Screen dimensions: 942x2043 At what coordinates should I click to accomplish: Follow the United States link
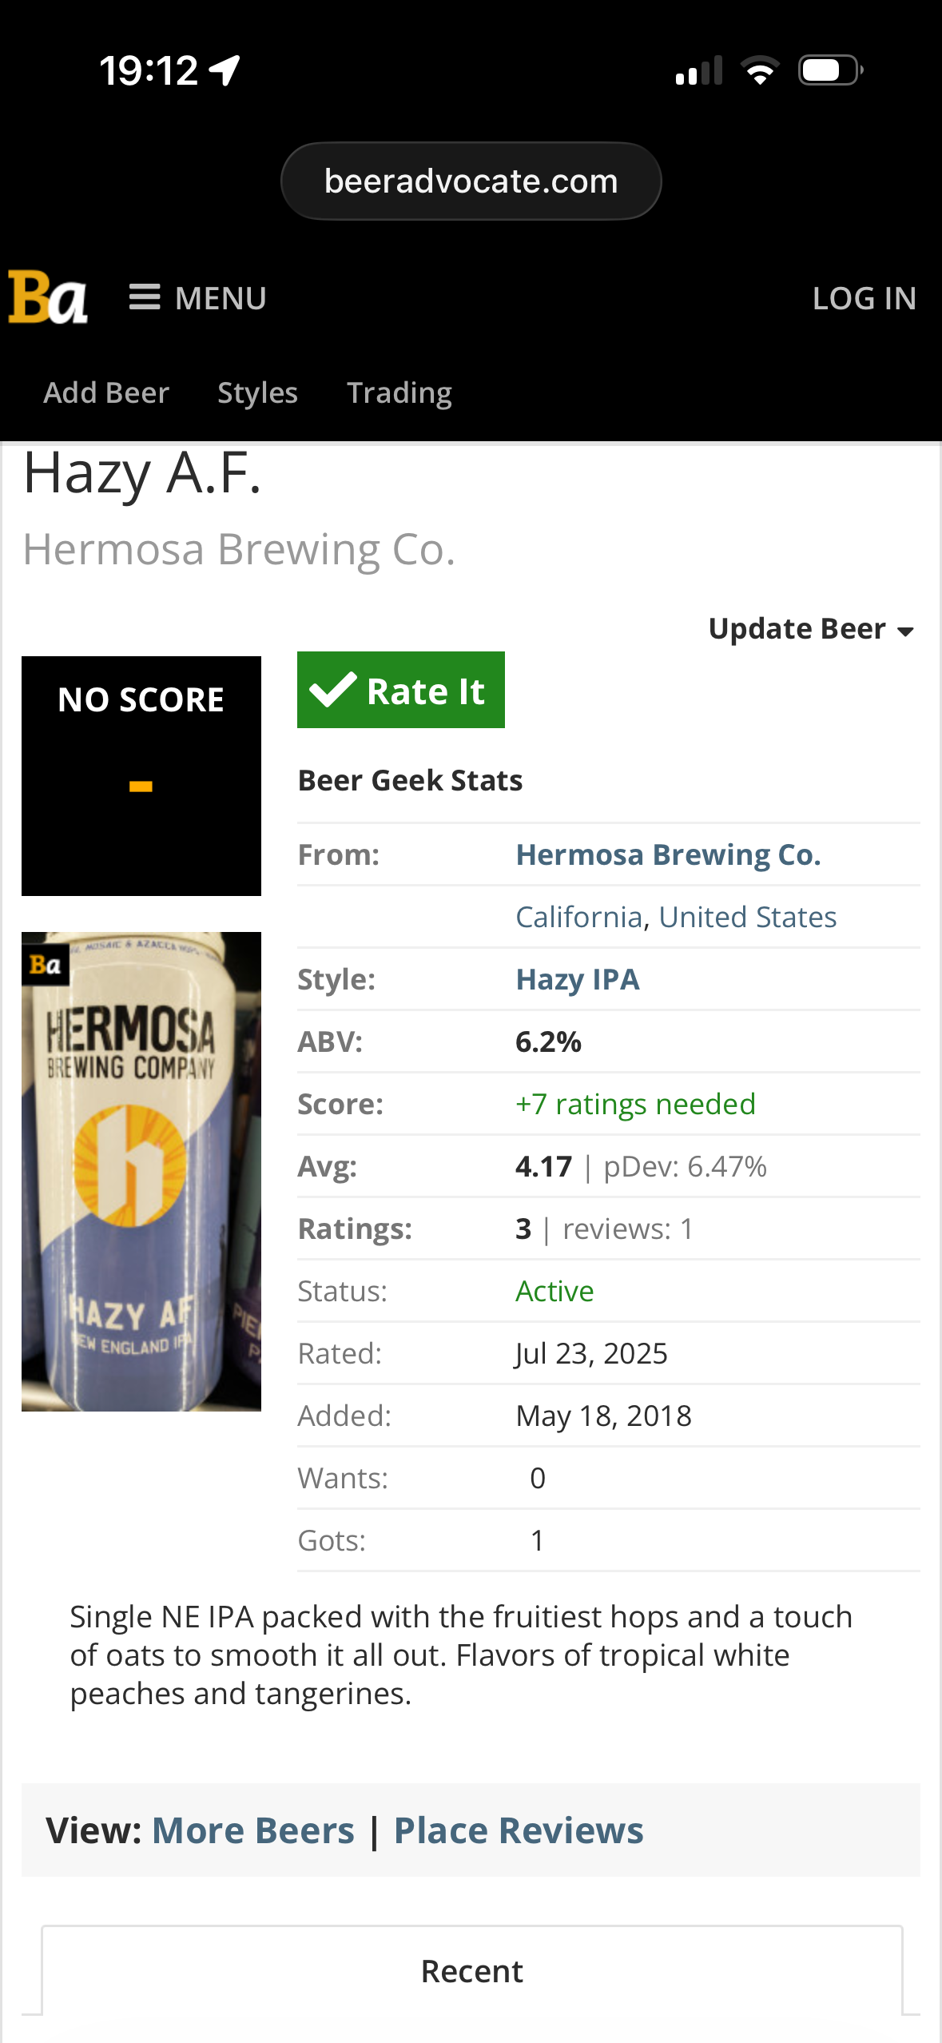[x=747, y=917]
